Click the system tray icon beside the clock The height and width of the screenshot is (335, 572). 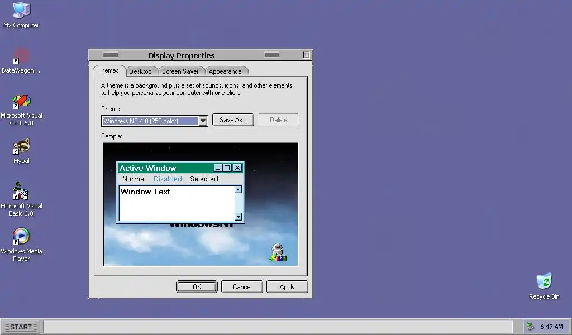[531, 327]
